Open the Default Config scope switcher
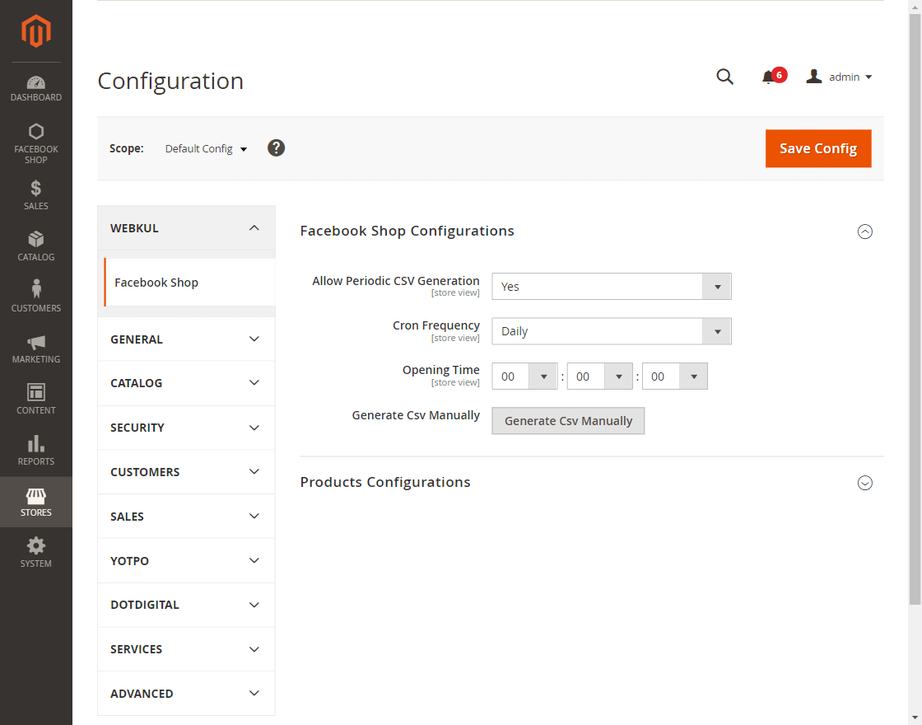 pyautogui.click(x=206, y=149)
